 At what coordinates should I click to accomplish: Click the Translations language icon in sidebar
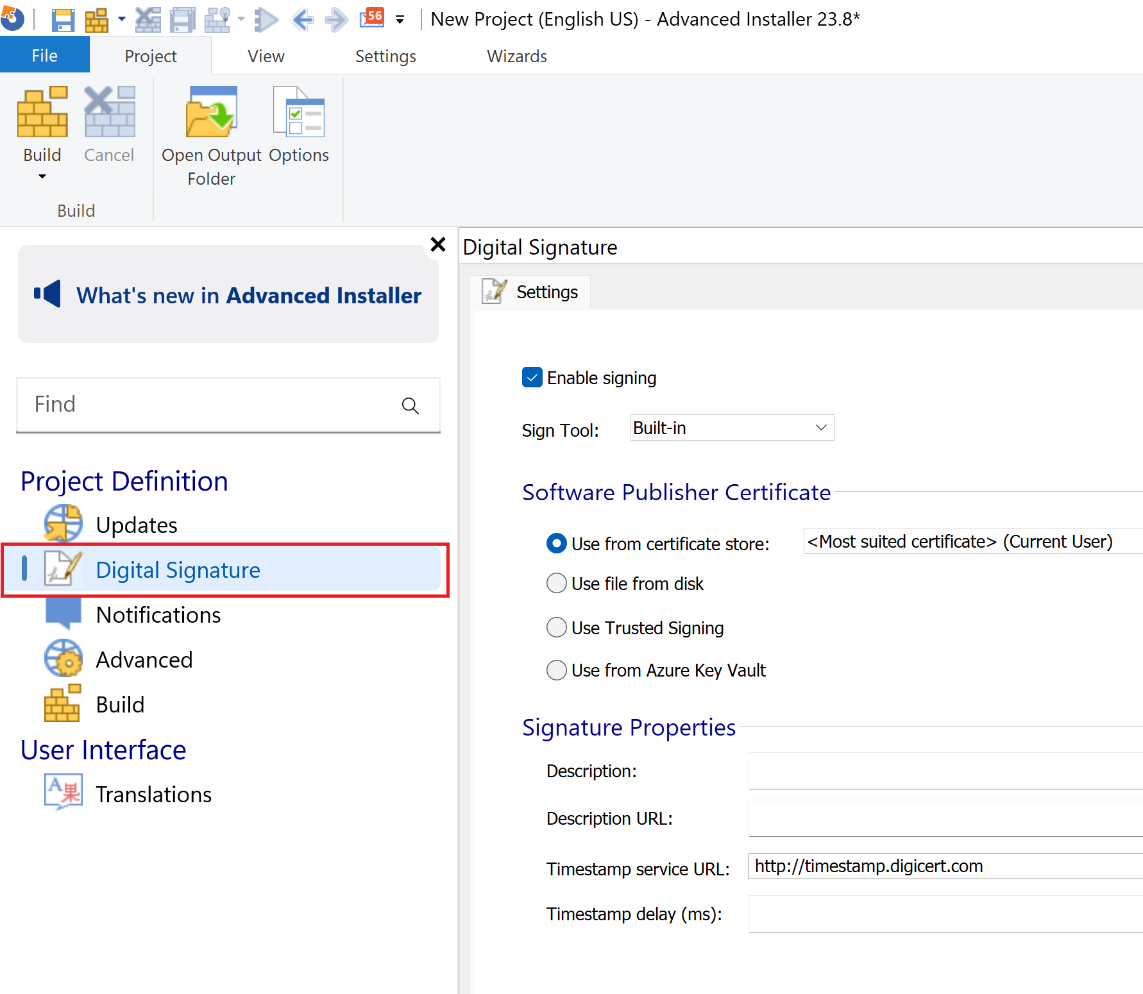[x=63, y=793]
